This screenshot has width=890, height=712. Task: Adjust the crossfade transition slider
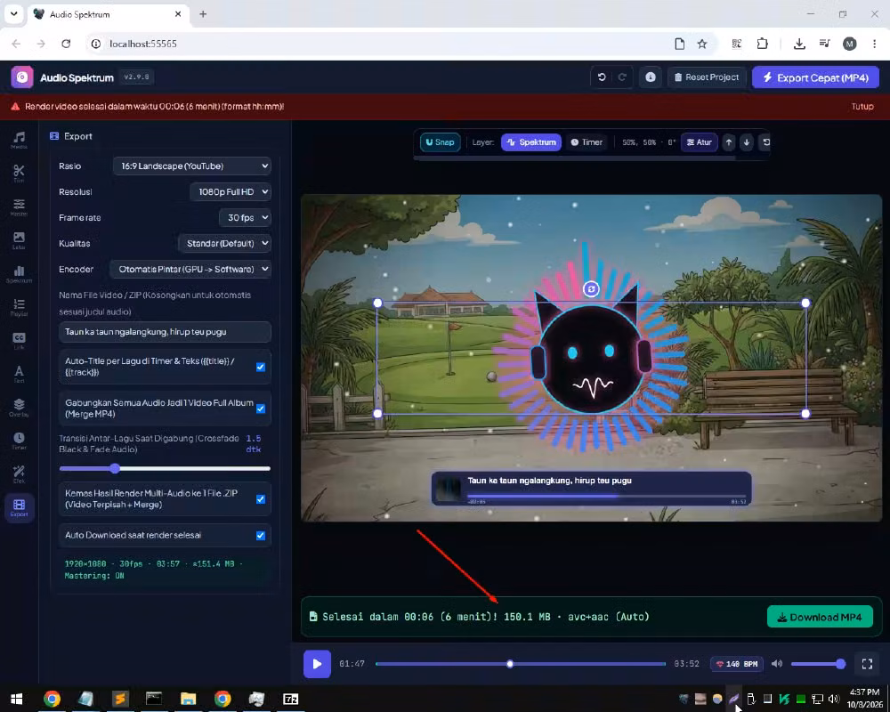165,468
